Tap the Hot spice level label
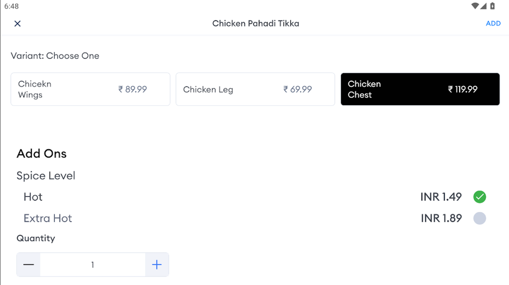Image resolution: width=509 pixels, height=285 pixels. 33,197
